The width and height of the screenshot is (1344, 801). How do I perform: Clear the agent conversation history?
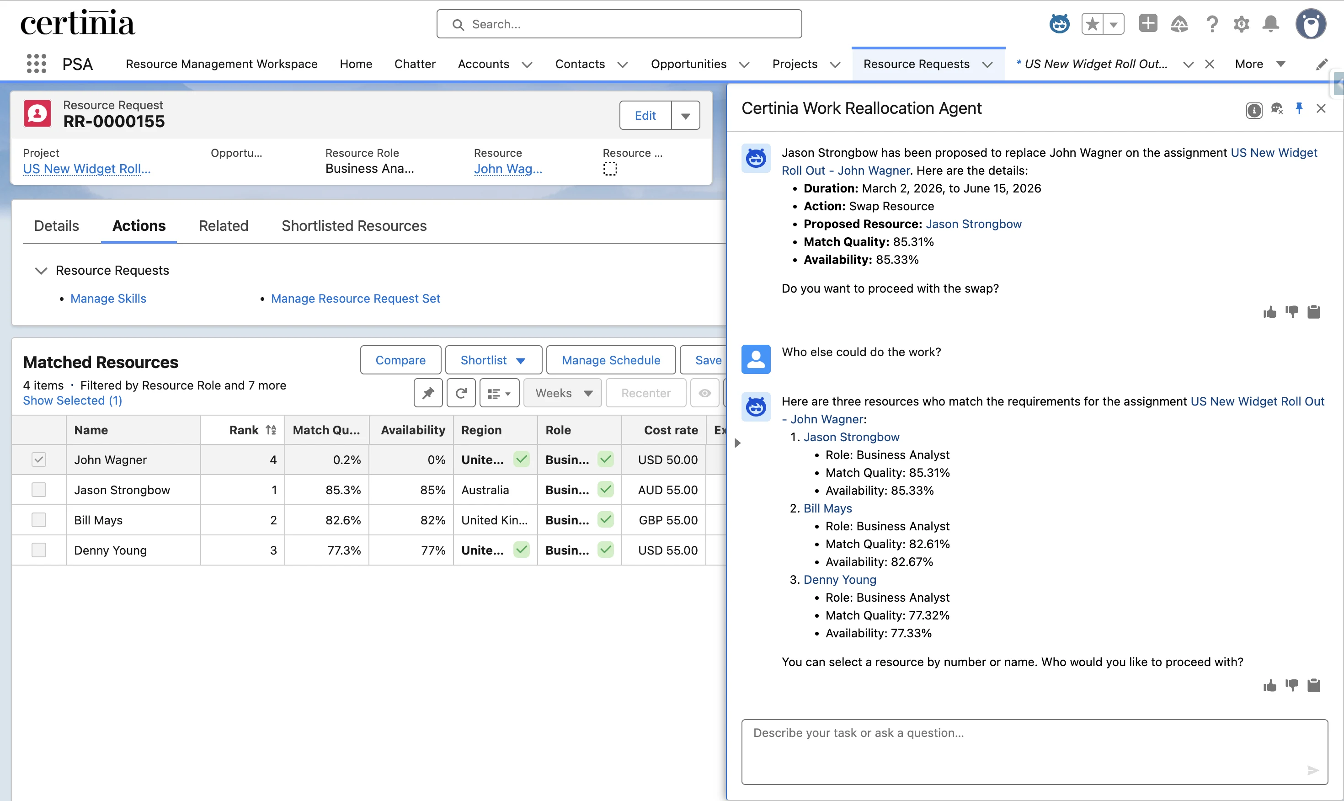click(1277, 108)
